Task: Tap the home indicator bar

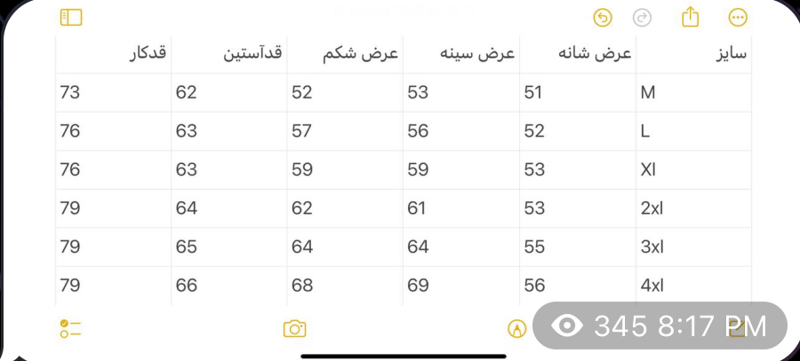Action: click(404, 357)
